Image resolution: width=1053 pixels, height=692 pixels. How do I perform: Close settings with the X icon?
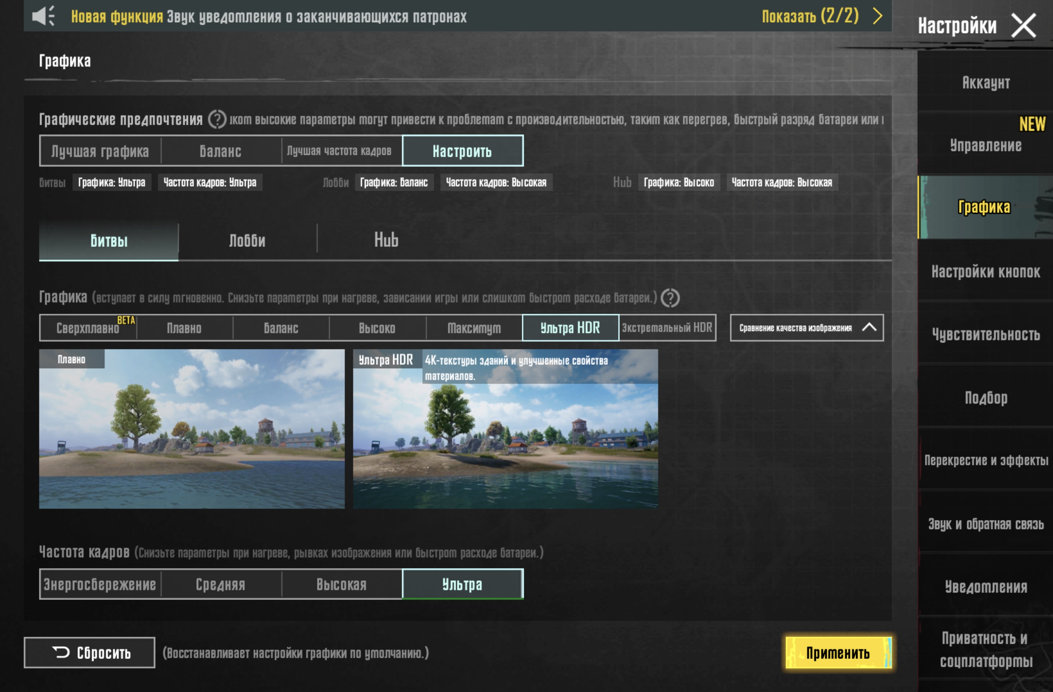(1023, 26)
